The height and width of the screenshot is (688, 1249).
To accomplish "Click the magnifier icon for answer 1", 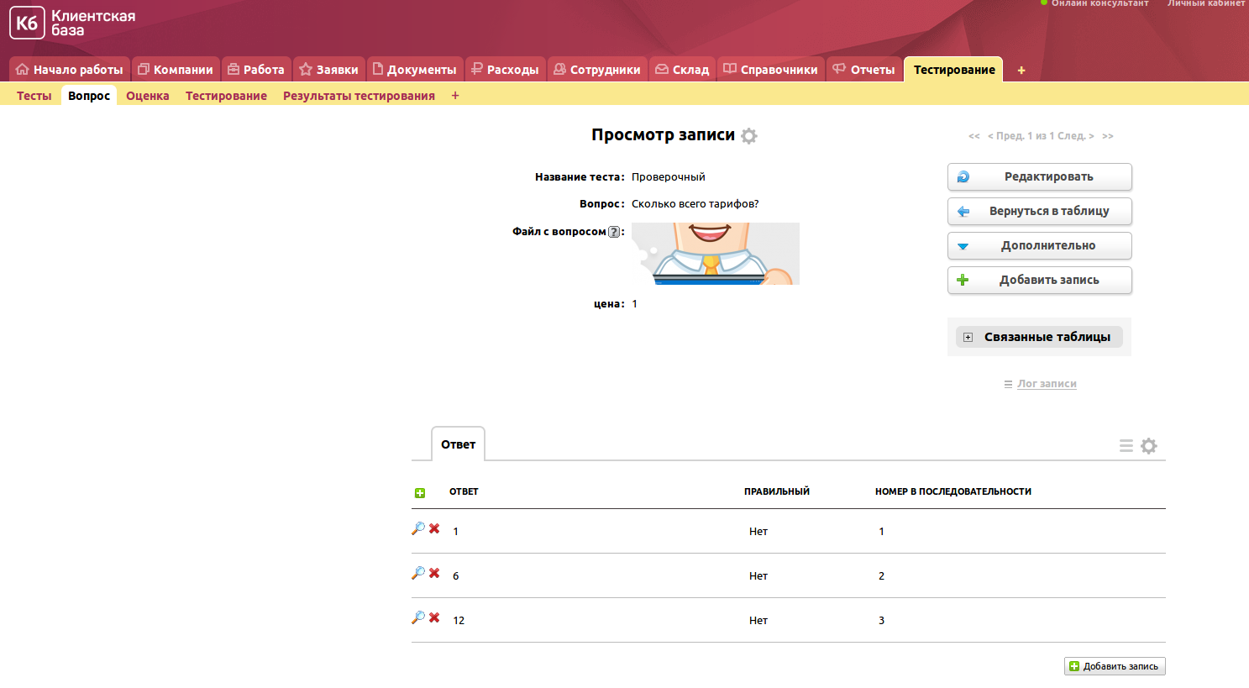I will 417,528.
